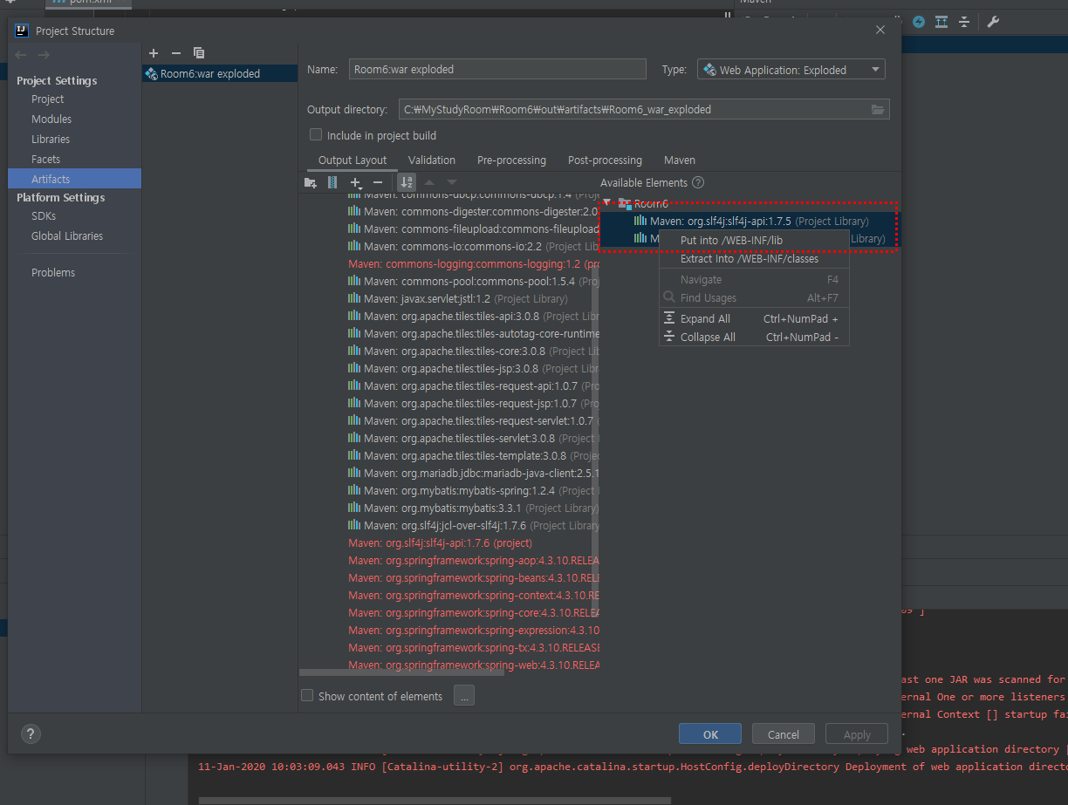Click the Copy artifact icon
Image resolution: width=1068 pixels, height=805 pixels.
pos(199,53)
